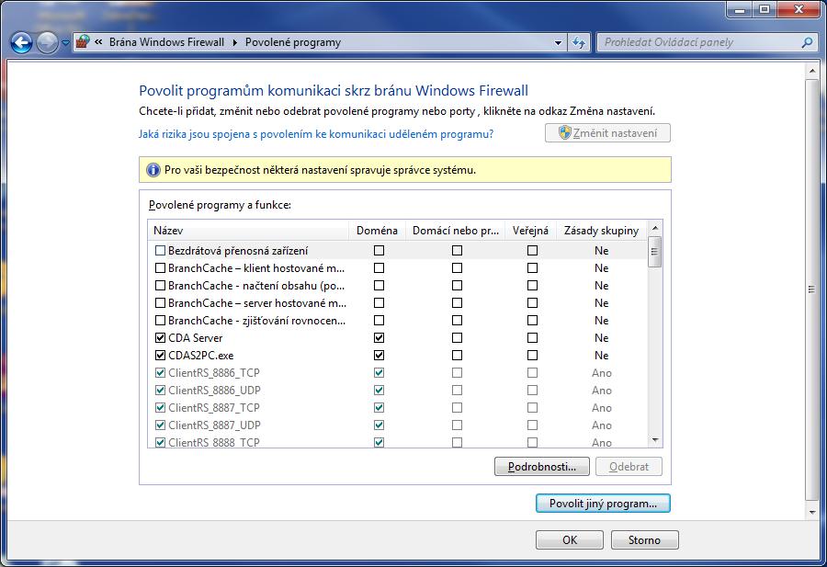Screen dimensions: 827x567
Task: Uncheck the CDA Server name checkbox
Action: tap(160, 337)
